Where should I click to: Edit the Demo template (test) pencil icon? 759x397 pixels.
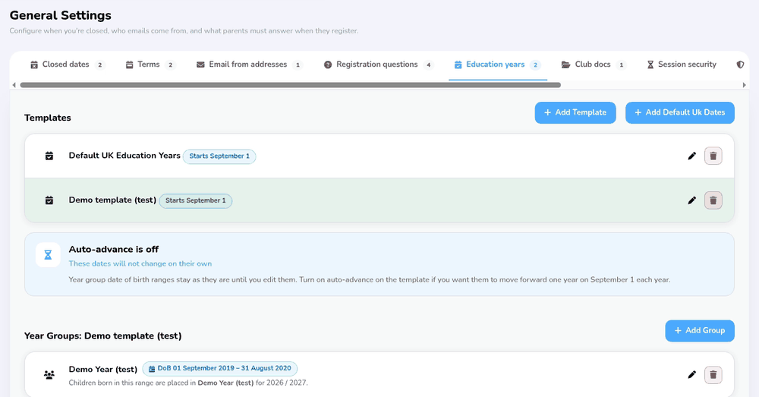point(691,200)
